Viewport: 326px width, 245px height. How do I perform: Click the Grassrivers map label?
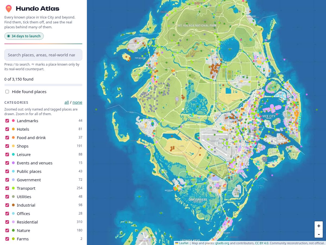(198, 200)
